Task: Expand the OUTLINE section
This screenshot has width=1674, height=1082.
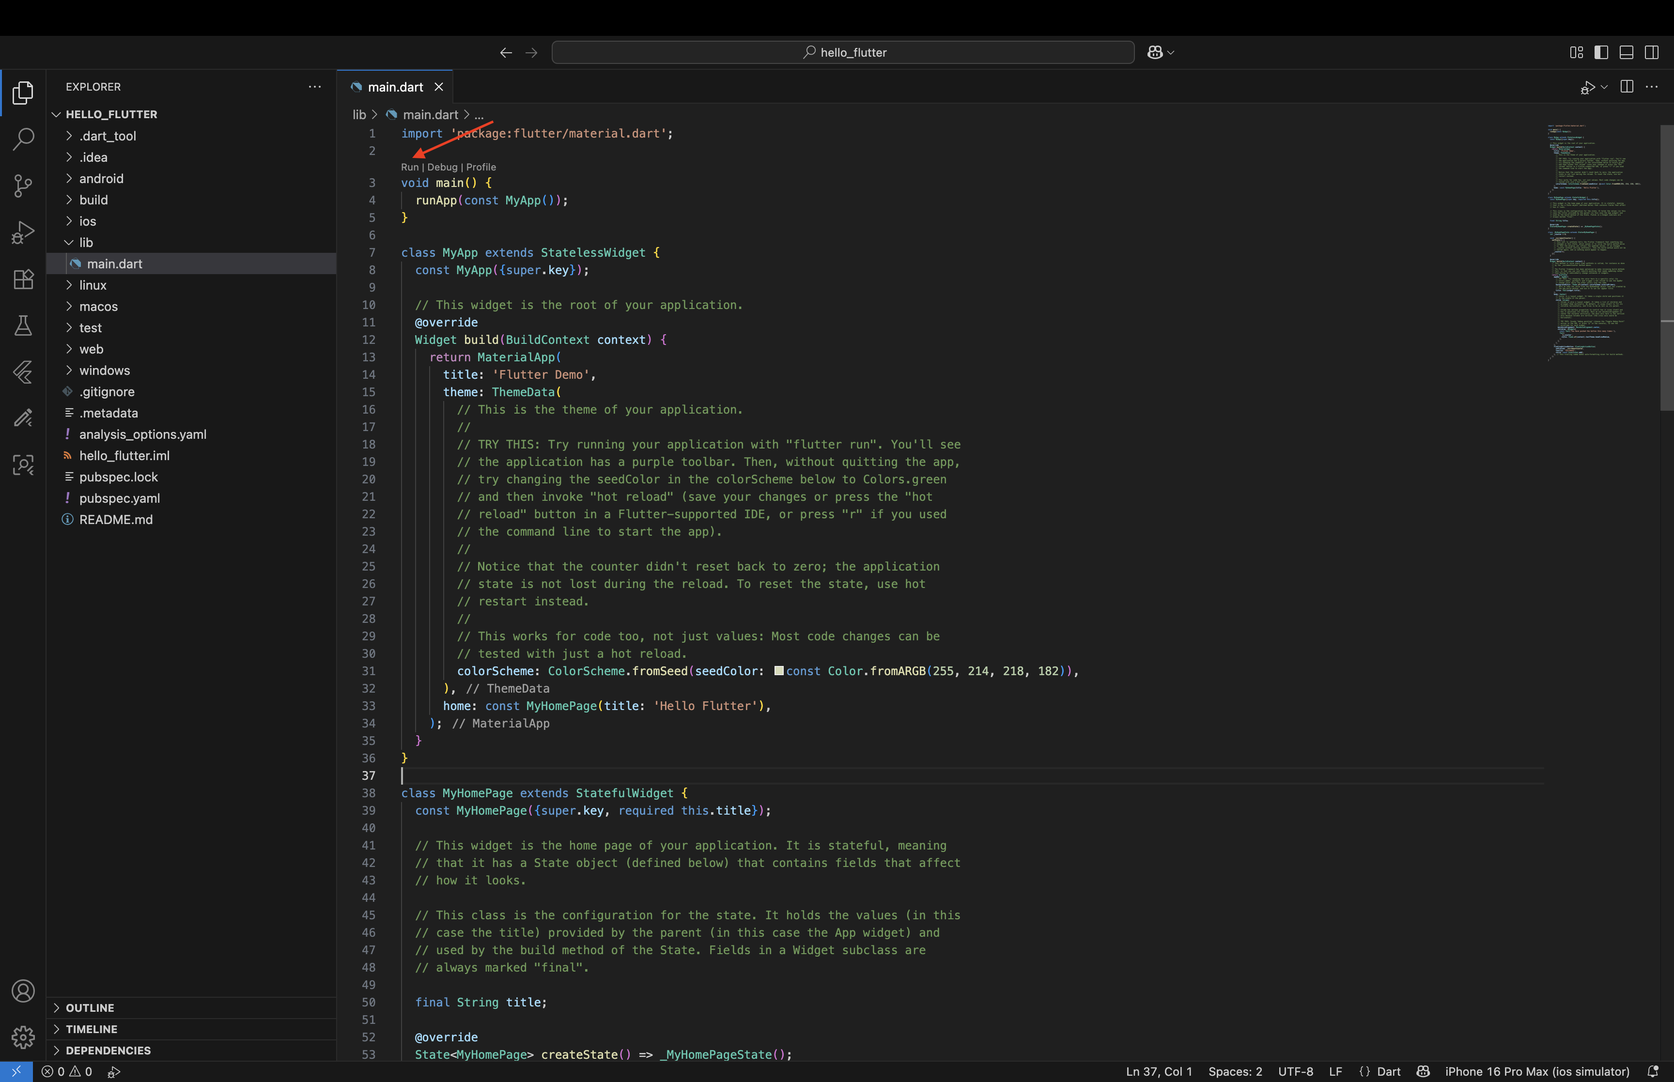Action: pos(191,1007)
